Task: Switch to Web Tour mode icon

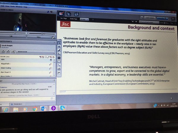Action: tap(77, 14)
